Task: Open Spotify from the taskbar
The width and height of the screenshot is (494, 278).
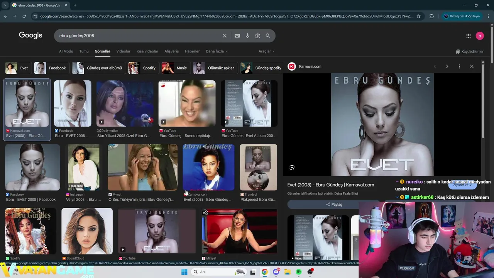Action: pyautogui.click(x=299, y=272)
